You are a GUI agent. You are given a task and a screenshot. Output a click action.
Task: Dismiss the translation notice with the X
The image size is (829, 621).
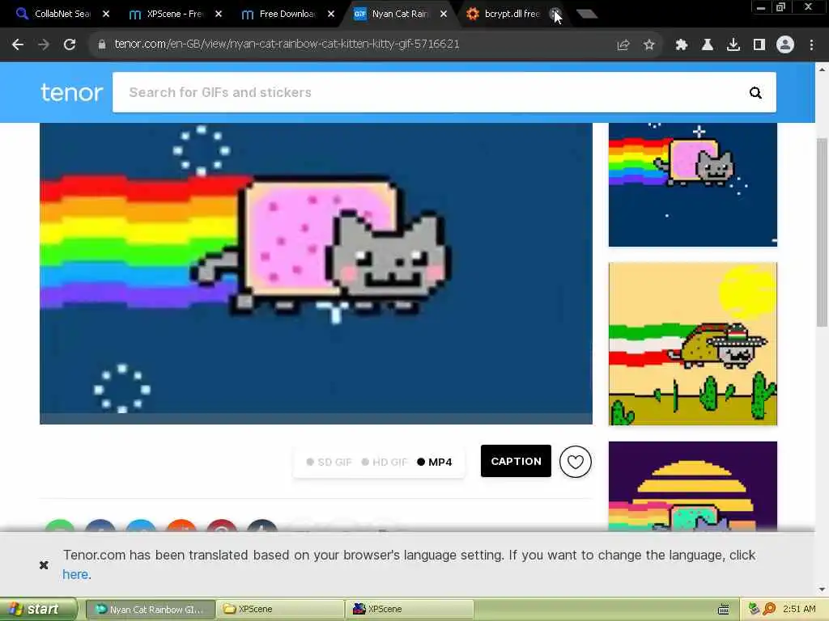44,565
